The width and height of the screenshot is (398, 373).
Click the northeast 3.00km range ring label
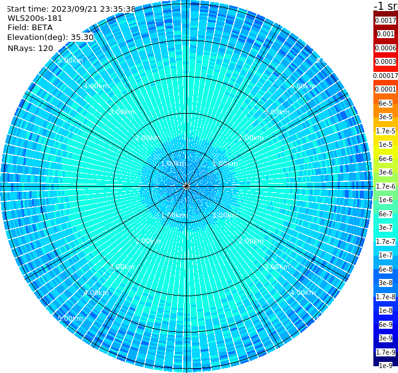pyautogui.click(x=277, y=112)
